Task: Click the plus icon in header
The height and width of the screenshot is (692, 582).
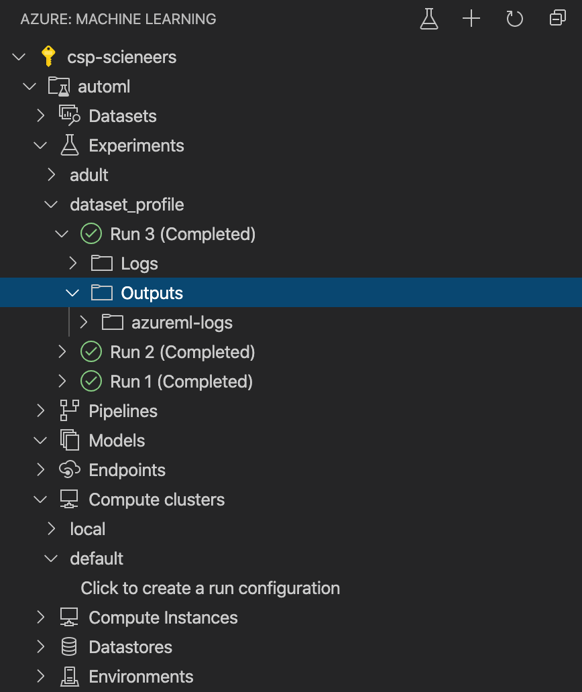Action: [x=471, y=19]
